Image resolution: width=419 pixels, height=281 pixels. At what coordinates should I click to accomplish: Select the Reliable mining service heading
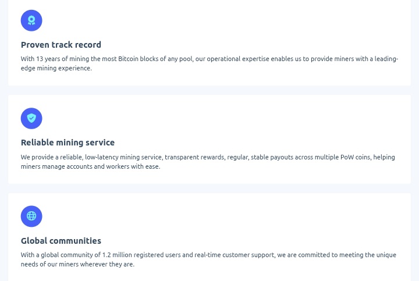click(x=68, y=143)
